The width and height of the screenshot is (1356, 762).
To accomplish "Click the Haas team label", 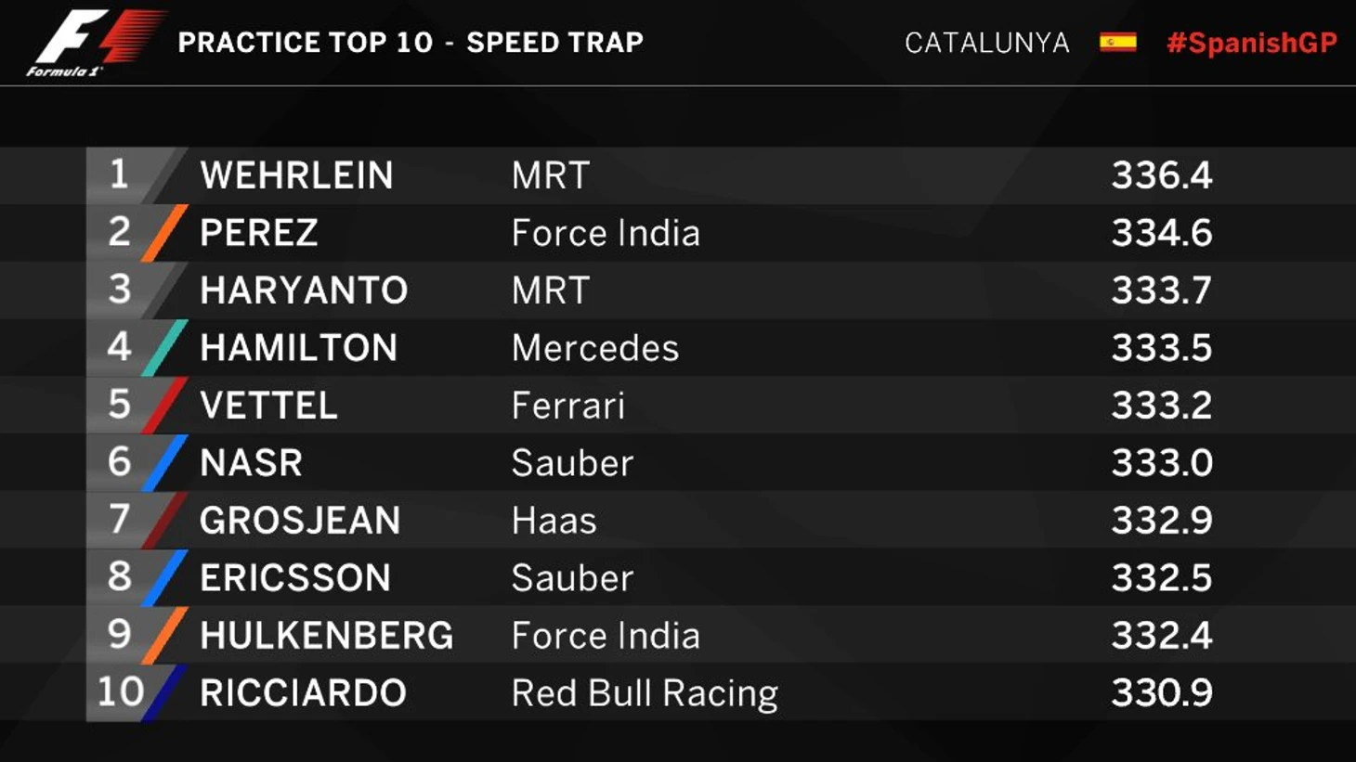I will [x=554, y=521].
